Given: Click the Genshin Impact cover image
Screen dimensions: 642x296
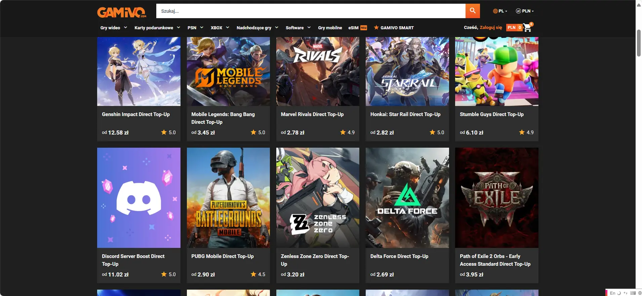Looking at the screenshot, I should (139, 71).
